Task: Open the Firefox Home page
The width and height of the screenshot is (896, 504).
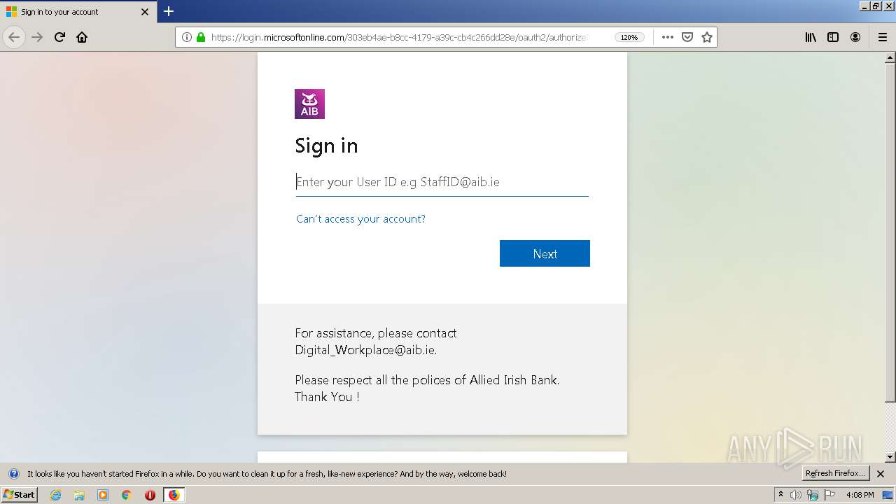Action: [x=82, y=37]
